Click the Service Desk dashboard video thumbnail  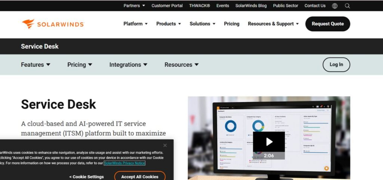click(269, 138)
